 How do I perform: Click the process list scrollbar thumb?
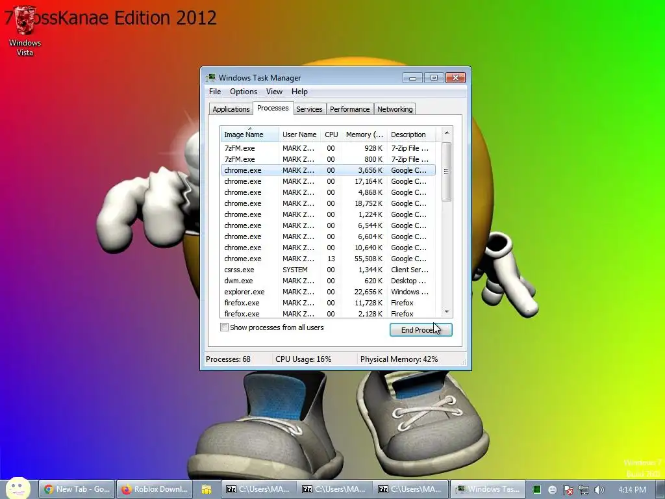[x=446, y=172]
